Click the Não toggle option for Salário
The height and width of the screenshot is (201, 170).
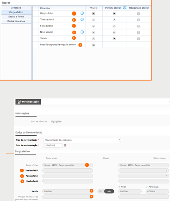pyautogui.click(x=109, y=191)
